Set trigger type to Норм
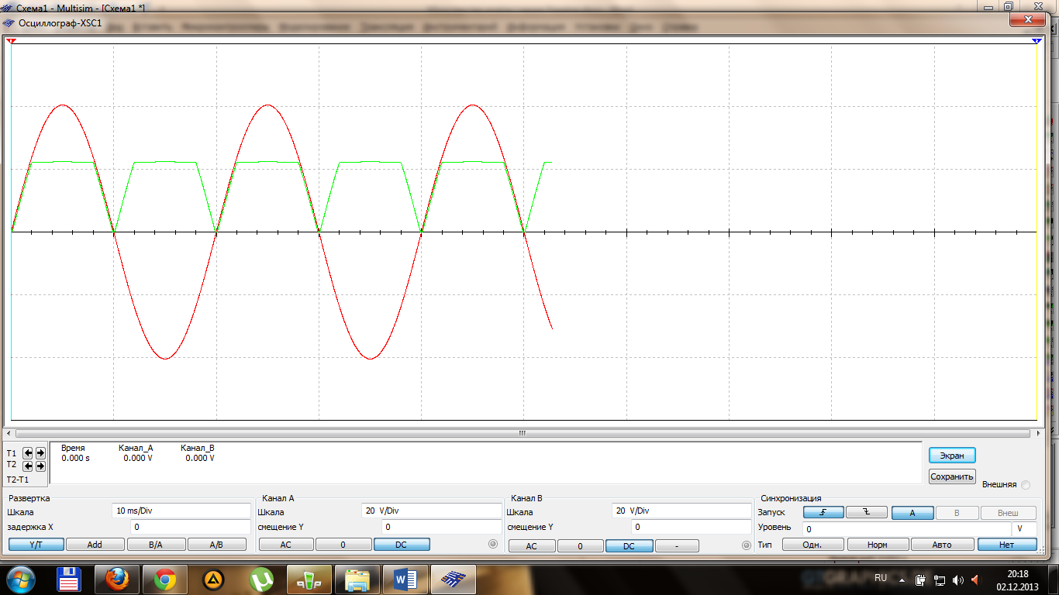Viewport: 1059px width, 595px height. (x=878, y=545)
